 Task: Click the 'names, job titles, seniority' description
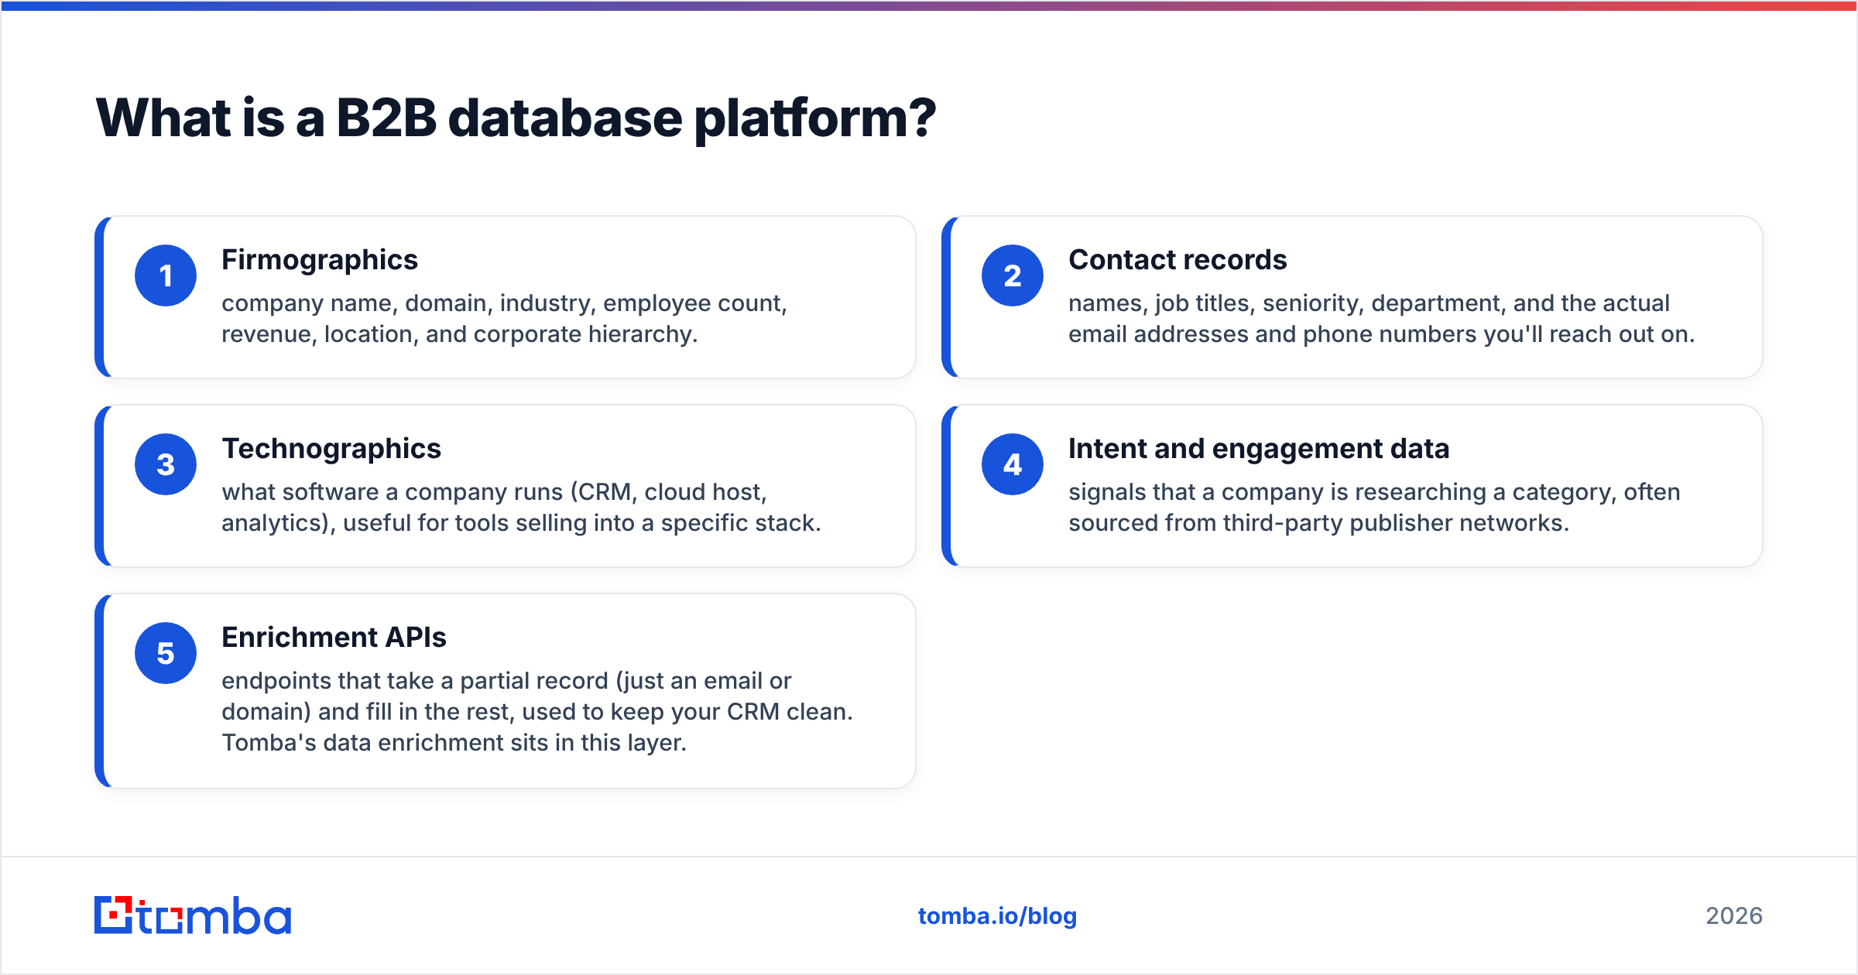tap(1382, 319)
